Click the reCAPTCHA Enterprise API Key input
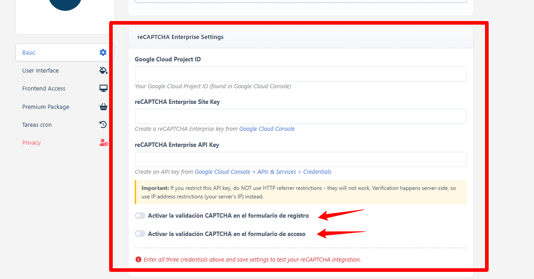The image size is (534, 279). [x=300, y=159]
